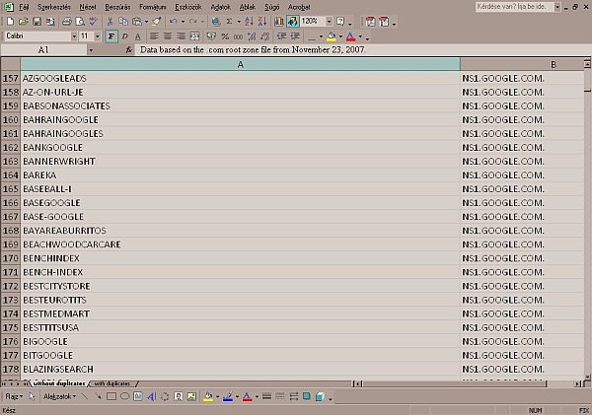
Task: Open the font size dropdown
Action: click(98, 36)
